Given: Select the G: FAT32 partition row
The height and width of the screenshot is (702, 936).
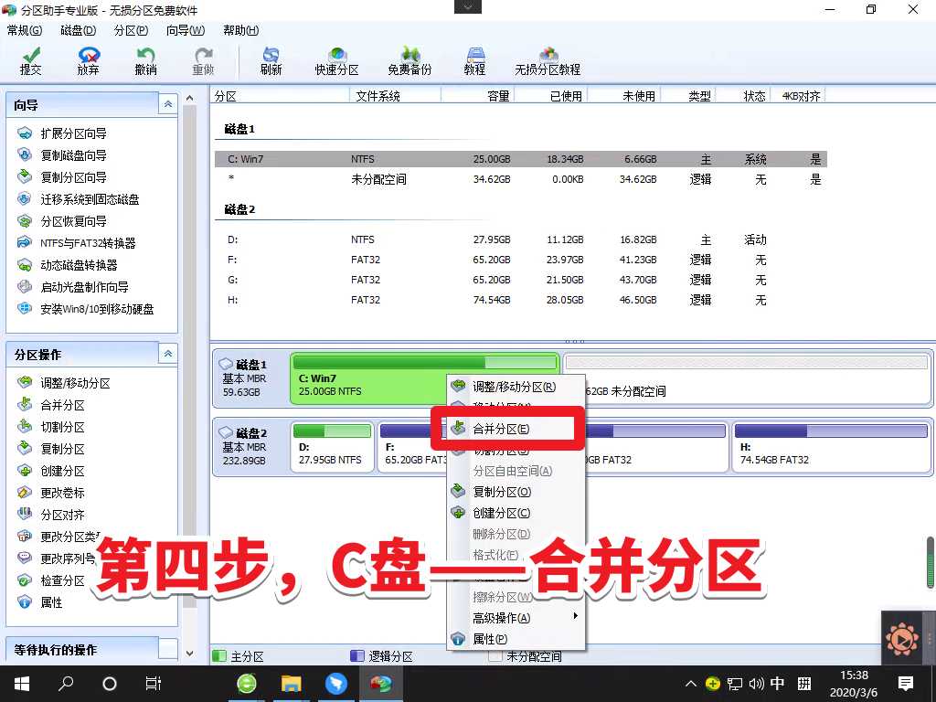Looking at the screenshot, I should (520, 280).
